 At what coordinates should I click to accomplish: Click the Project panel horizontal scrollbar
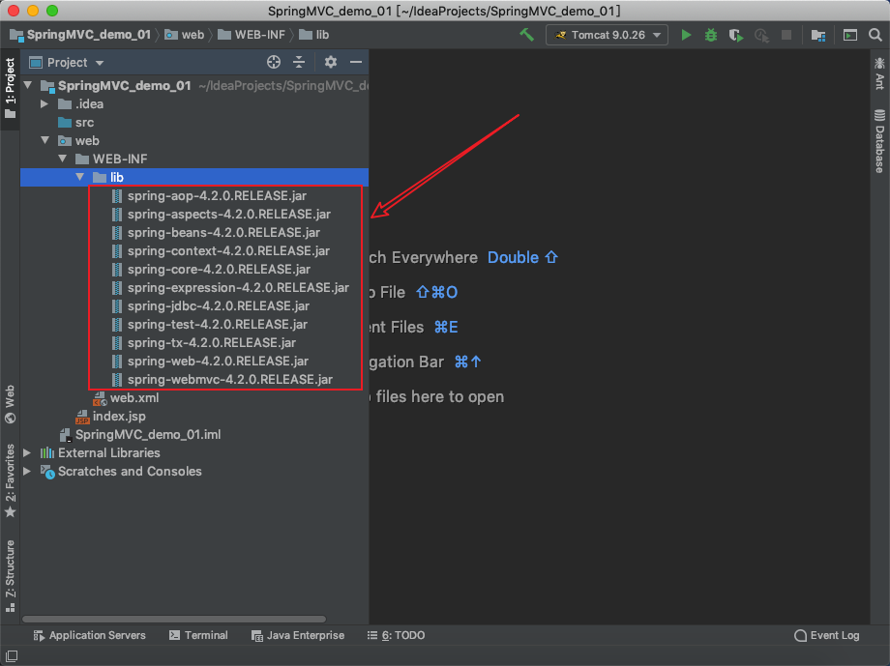[174, 619]
